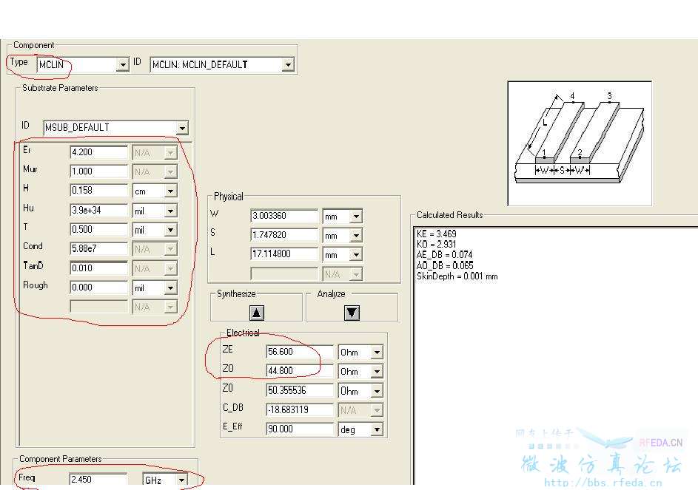Click the Er value field 4.200

pyautogui.click(x=99, y=152)
